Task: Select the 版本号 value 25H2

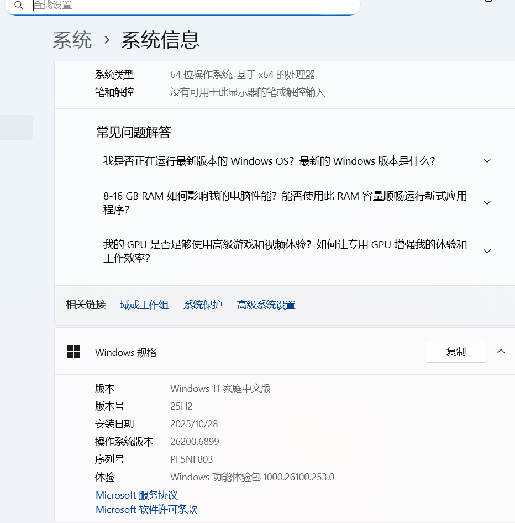Action: click(x=180, y=407)
